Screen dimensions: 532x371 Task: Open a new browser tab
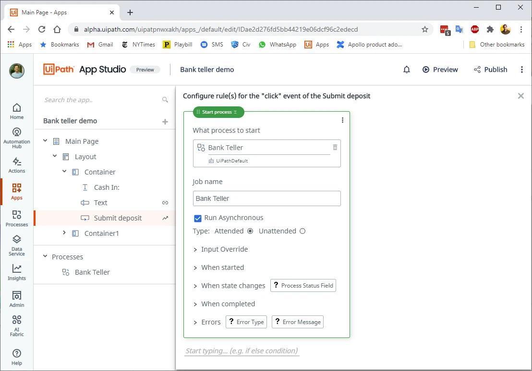pyautogui.click(x=130, y=12)
